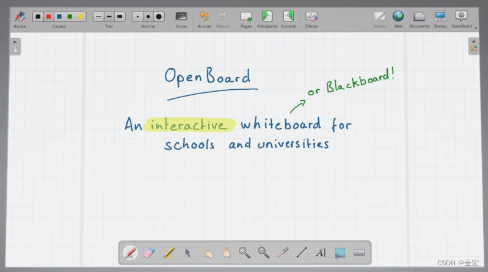The height and width of the screenshot is (272, 488).
Task: Pick the yellow pen color
Action: pyautogui.click(x=80, y=17)
